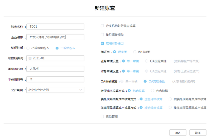Click the 本位币符号 input field
This screenshot has height=137, width=211.
(55, 79)
